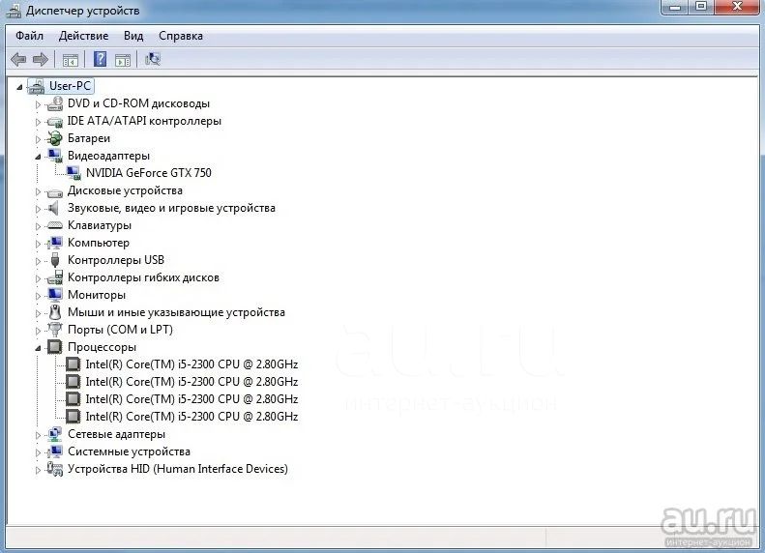This screenshot has height=553, width=765.
Task: Select Контроллеры гибких дисков label
Action: pyautogui.click(x=143, y=277)
